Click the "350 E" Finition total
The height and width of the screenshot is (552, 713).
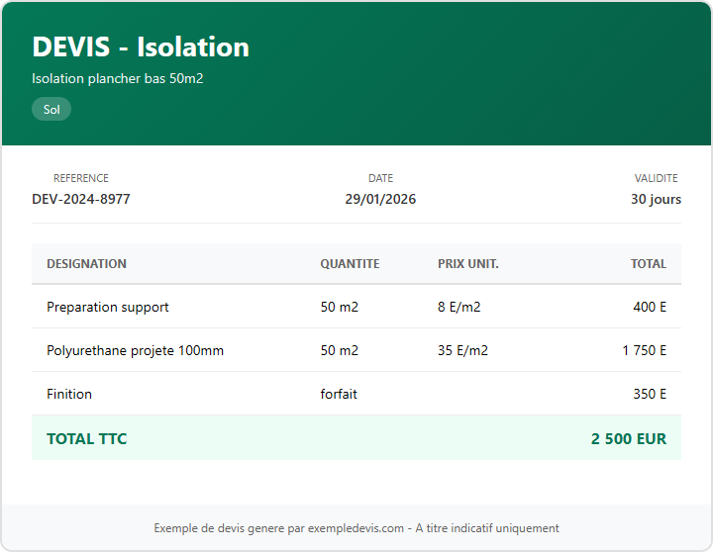[650, 394]
